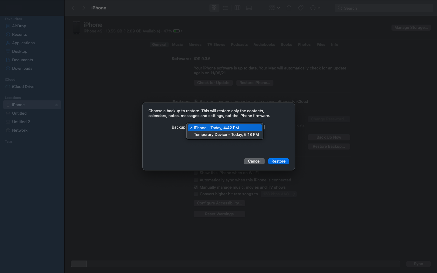Click the Share icon in toolbar
The image size is (437, 273).
(x=289, y=8)
